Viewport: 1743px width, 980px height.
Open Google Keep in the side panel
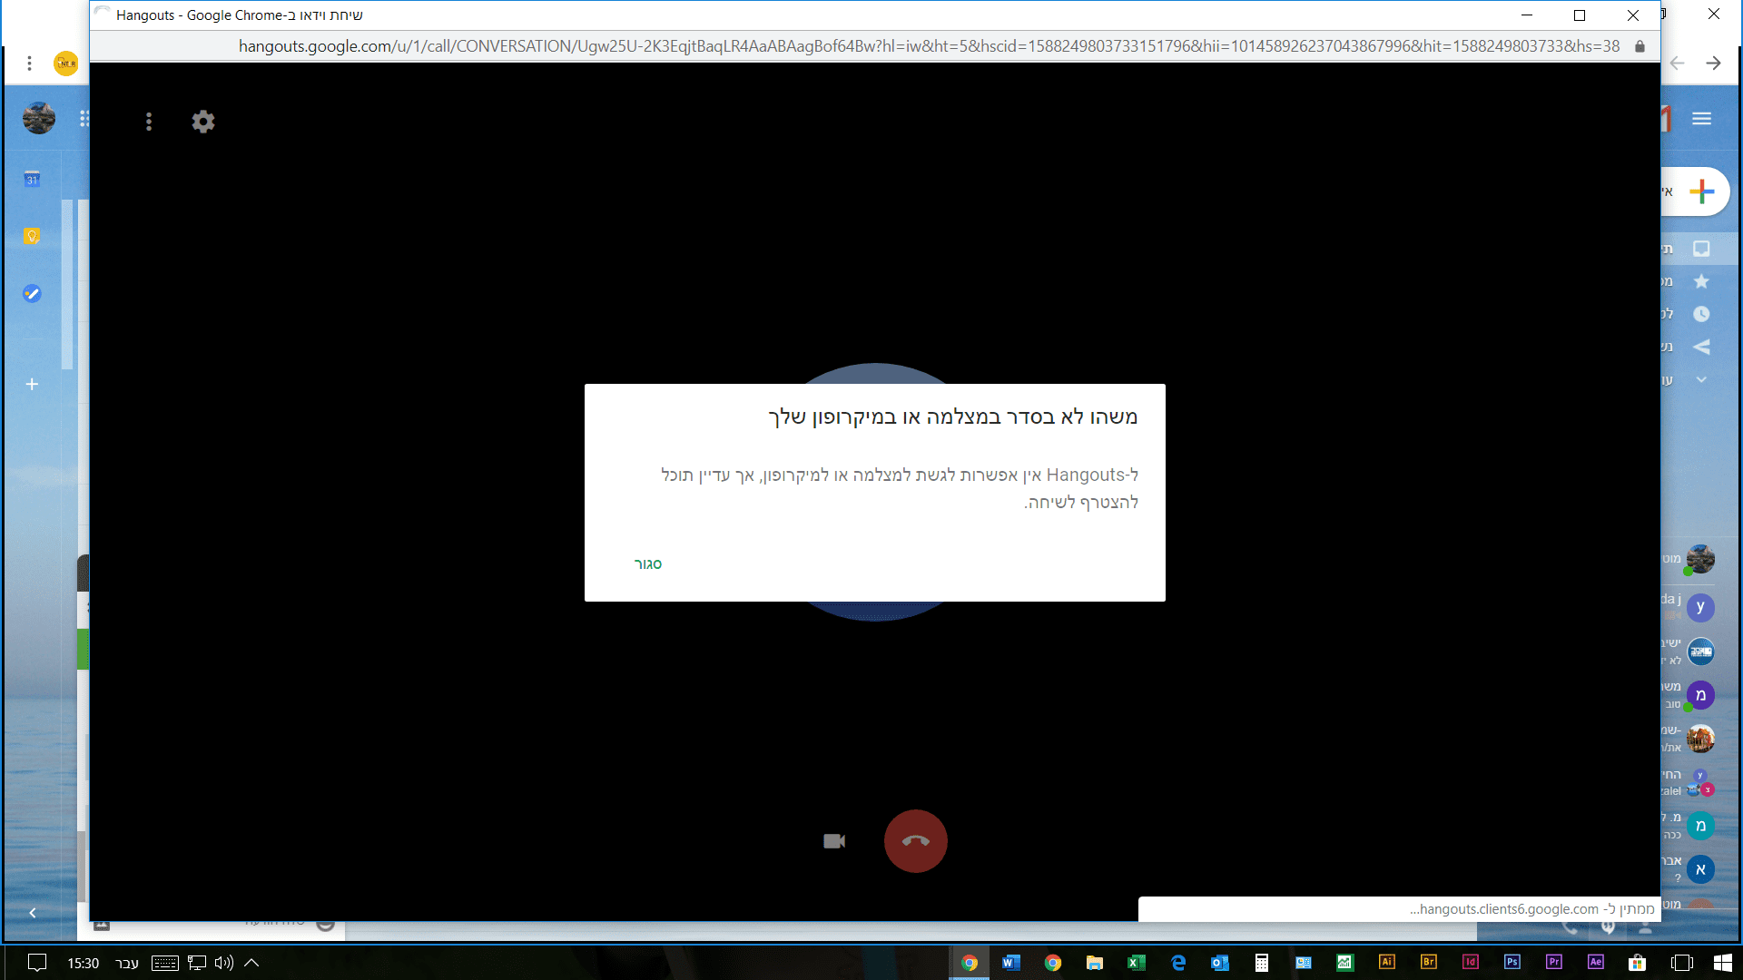pyautogui.click(x=32, y=236)
